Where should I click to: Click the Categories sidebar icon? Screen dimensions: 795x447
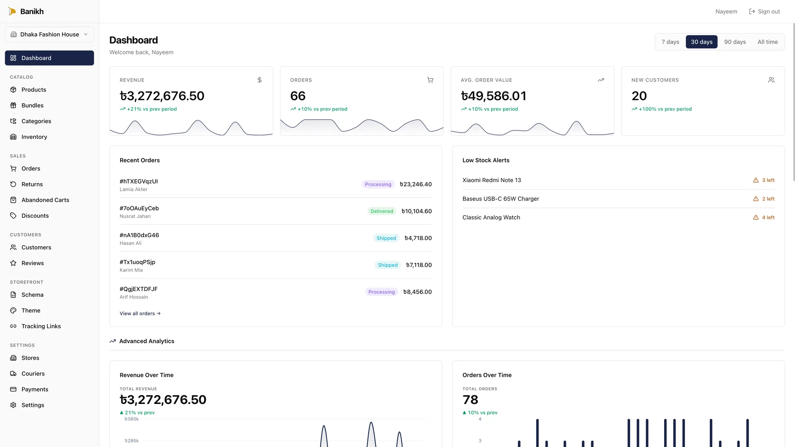click(13, 121)
